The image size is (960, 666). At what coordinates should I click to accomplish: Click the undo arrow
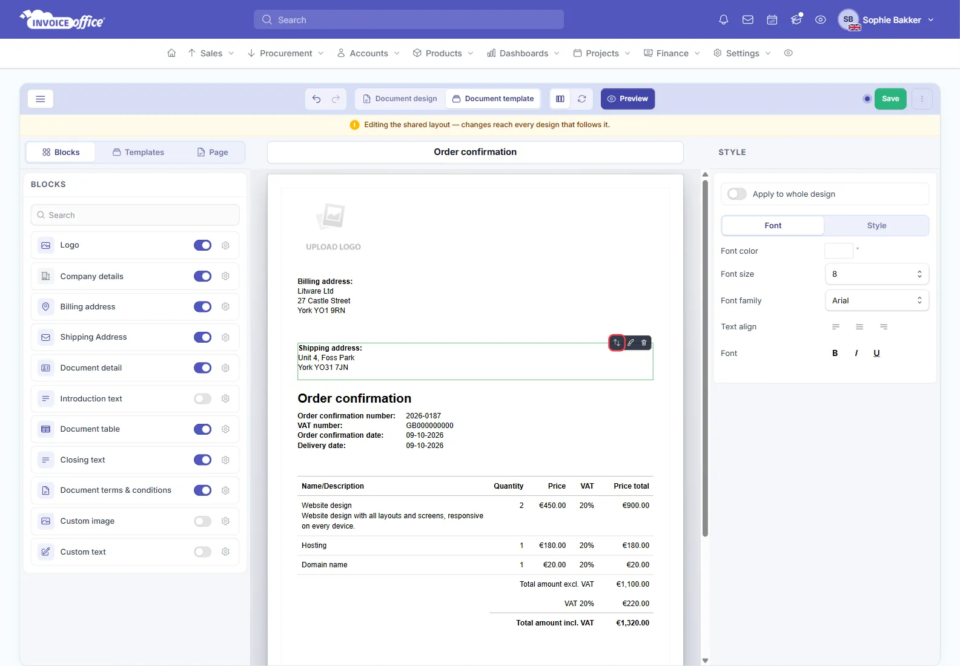pos(317,99)
